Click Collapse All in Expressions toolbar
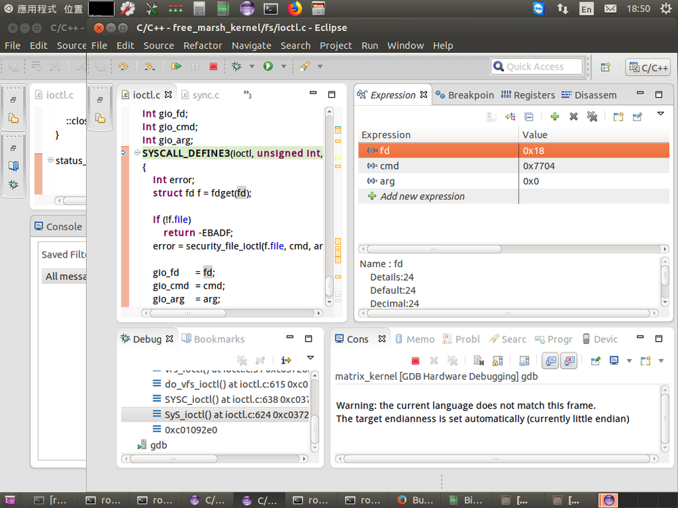678x508 pixels. 529,116
